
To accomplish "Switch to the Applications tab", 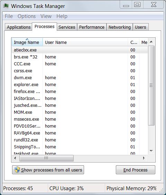I will tap(19, 27).
